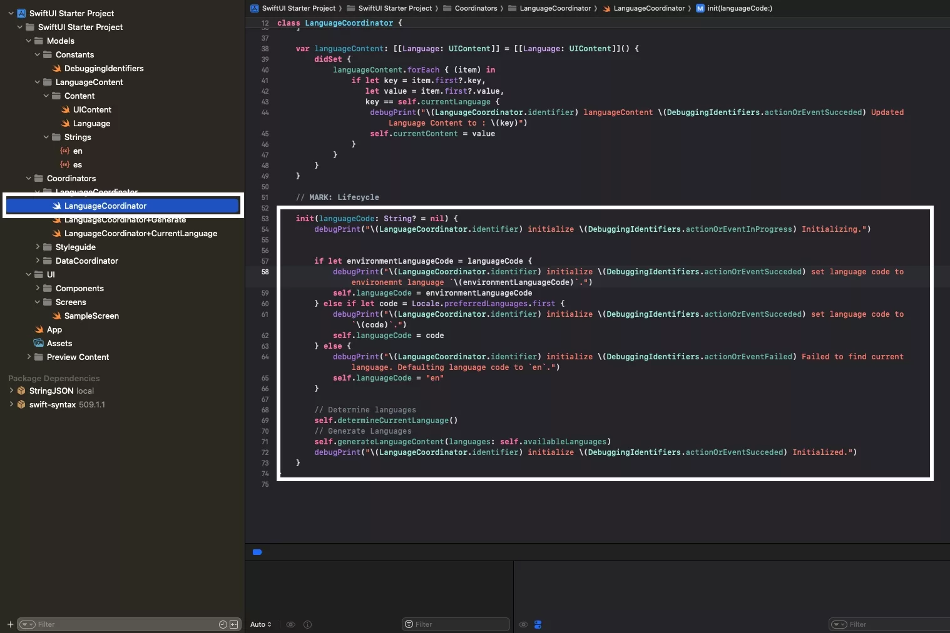
Task: Collapse the LanguageContent group chevron
Action: [x=38, y=82]
